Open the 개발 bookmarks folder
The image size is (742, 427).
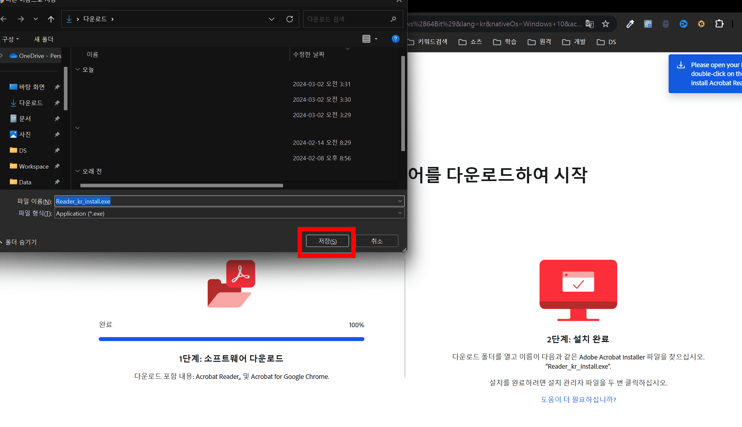(574, 42)
